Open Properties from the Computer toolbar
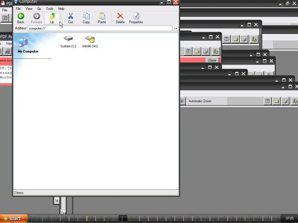 tap(136, 18)
